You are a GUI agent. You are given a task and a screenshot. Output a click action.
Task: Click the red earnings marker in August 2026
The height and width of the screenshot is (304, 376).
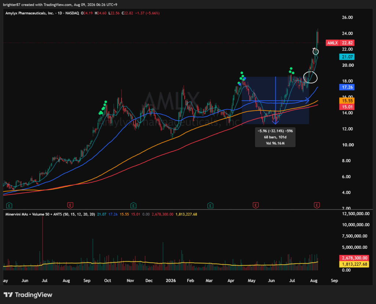tap(317, 205)
